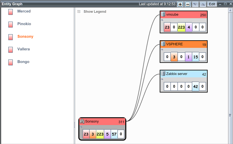233x144 pixels.
Task: Click the blue 42 cell in Zabbix server
Action: [x=195, y=87]
